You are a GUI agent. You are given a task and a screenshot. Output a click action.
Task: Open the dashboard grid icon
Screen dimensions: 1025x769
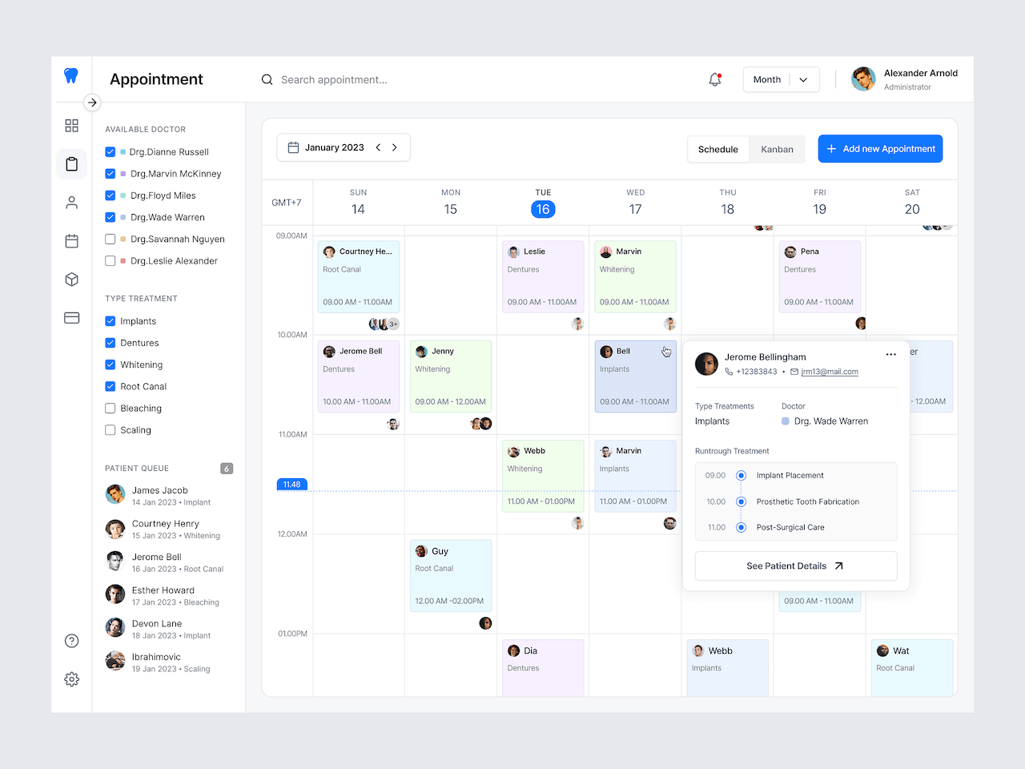coord(71,126)
